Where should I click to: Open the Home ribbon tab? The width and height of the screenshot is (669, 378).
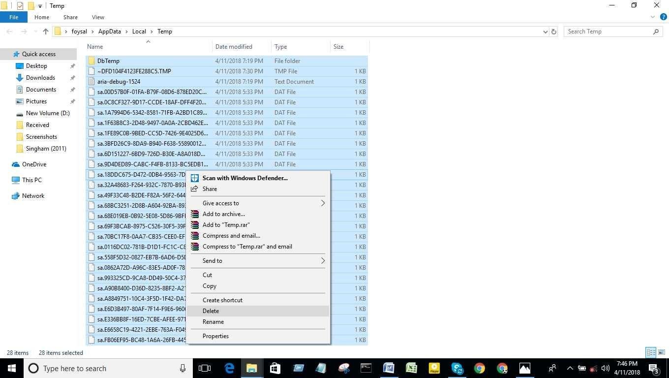click(42, 17)
